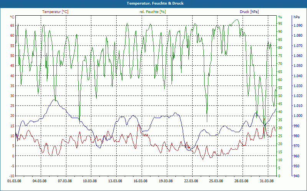Click the '1.070' pressure axis value
The image size is (307, 191).
[298, 45]
